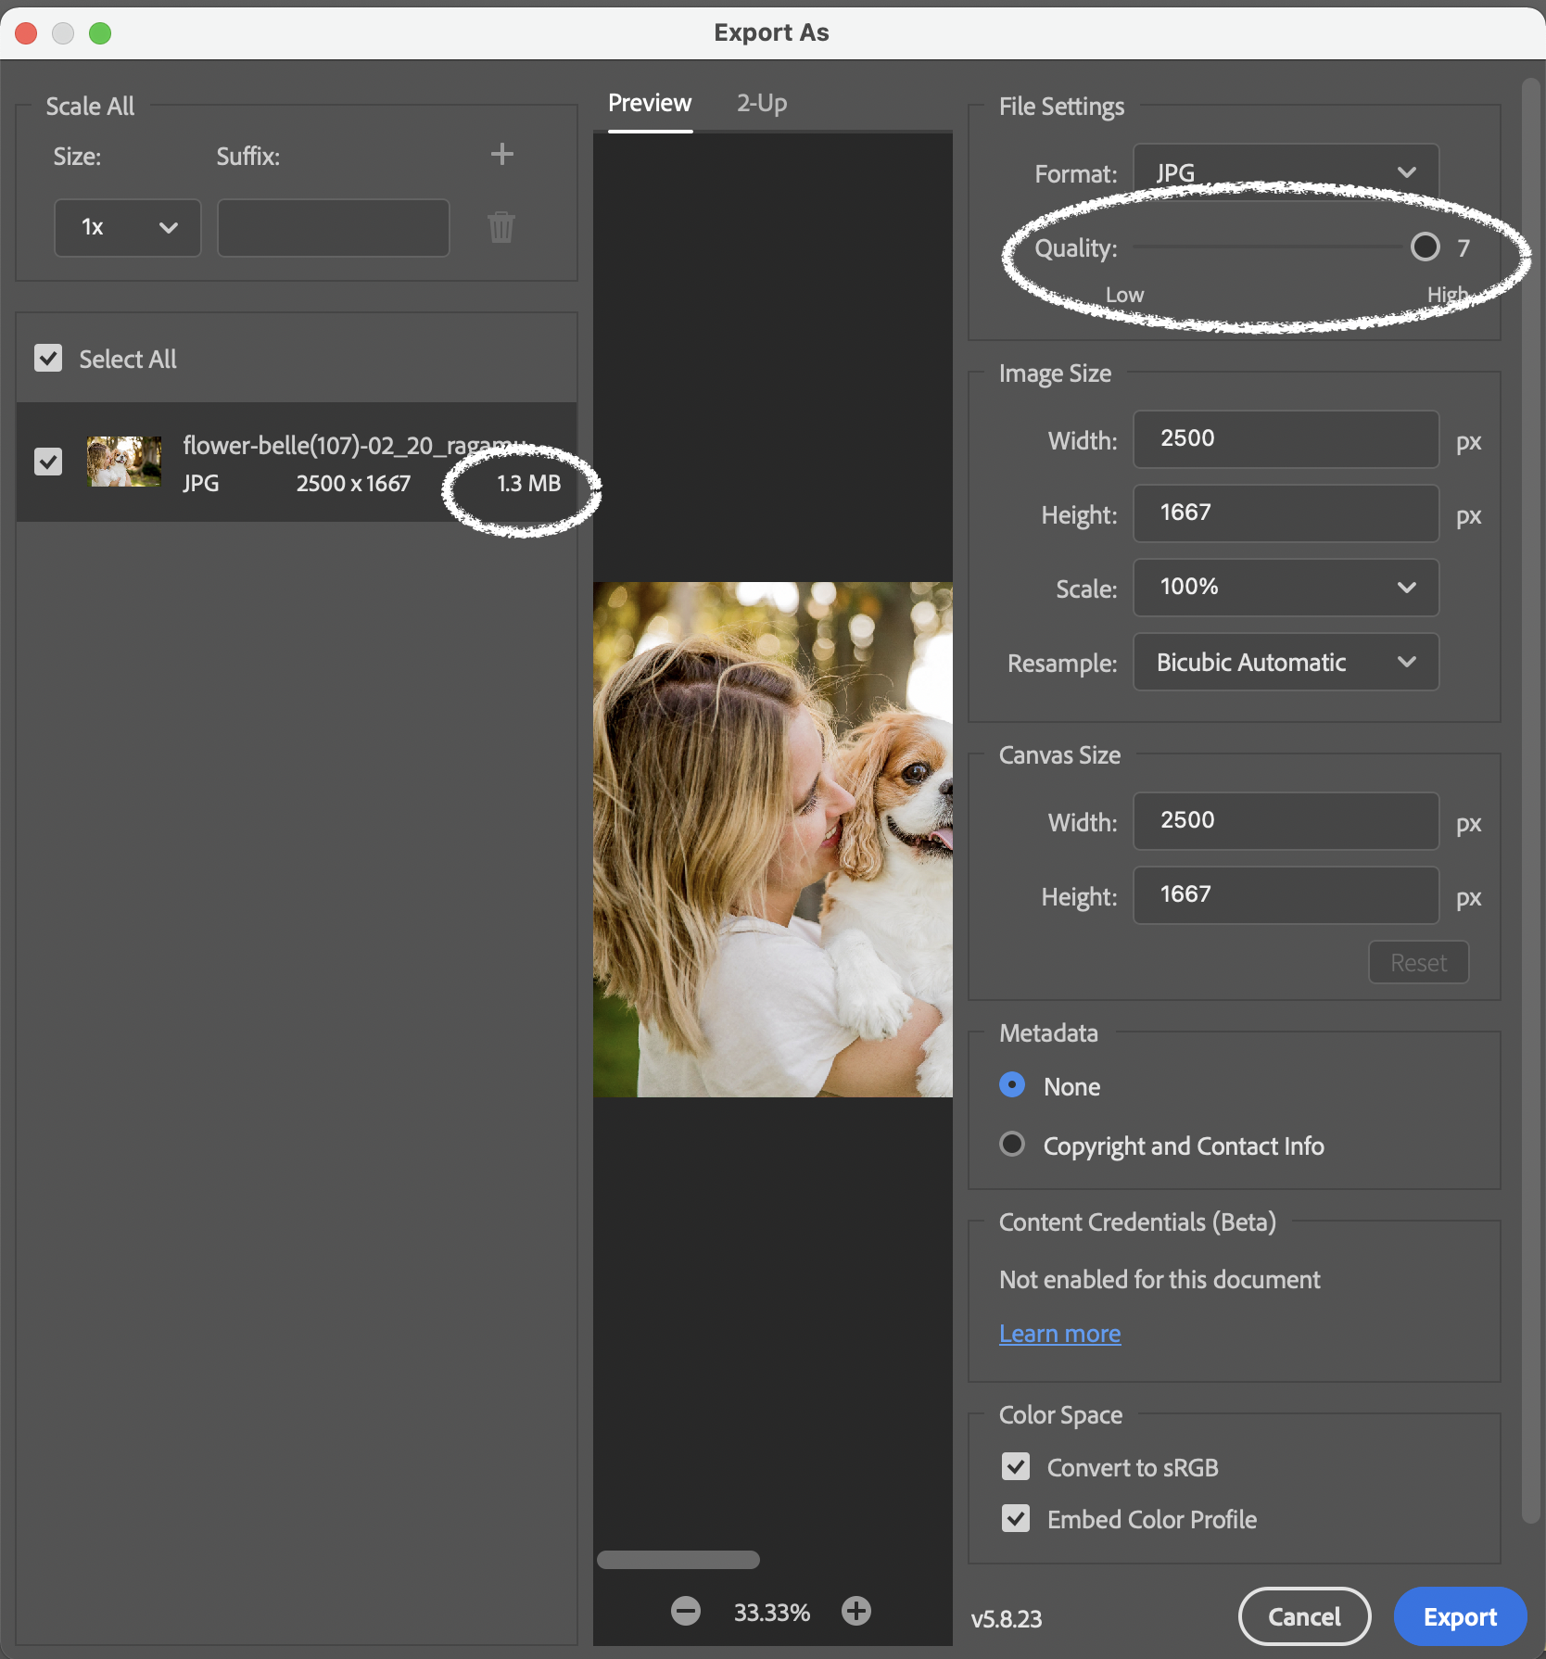Viewport: 1546px width, 1659px height.
Task: Open the Scale 100% dropdown
Action: click(x=1286, y=588)
